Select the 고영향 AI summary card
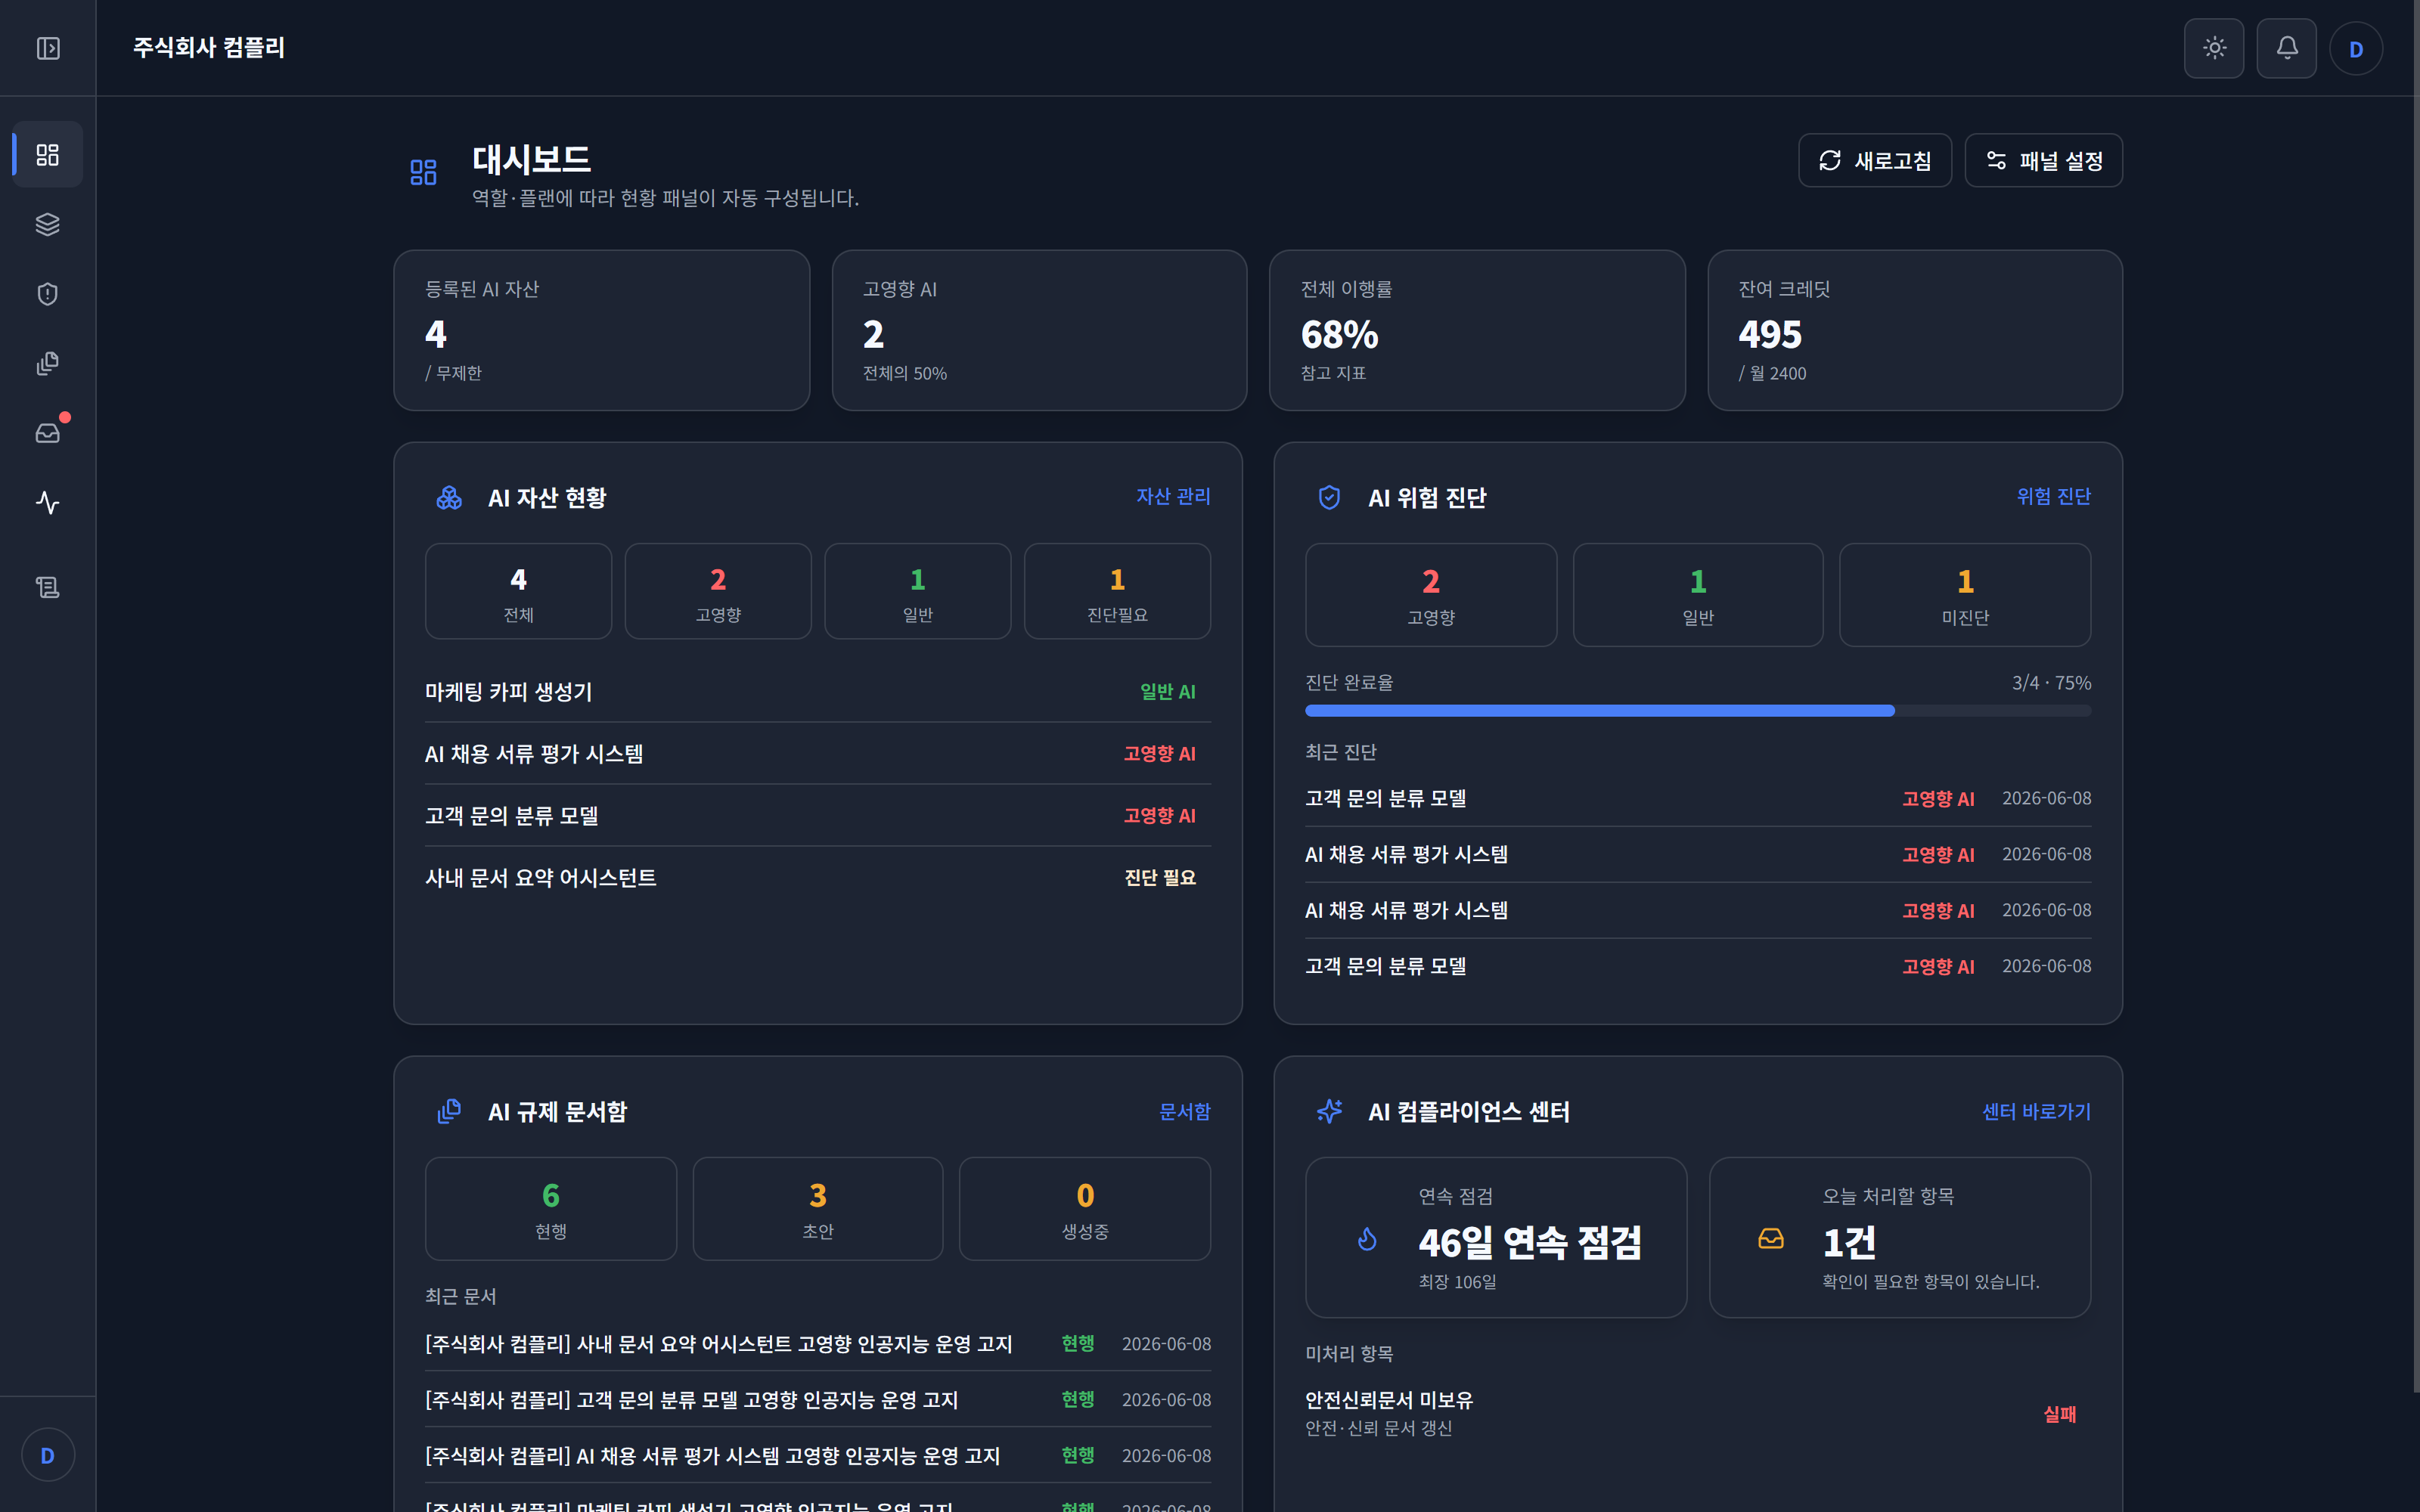 coord(1039,330)
